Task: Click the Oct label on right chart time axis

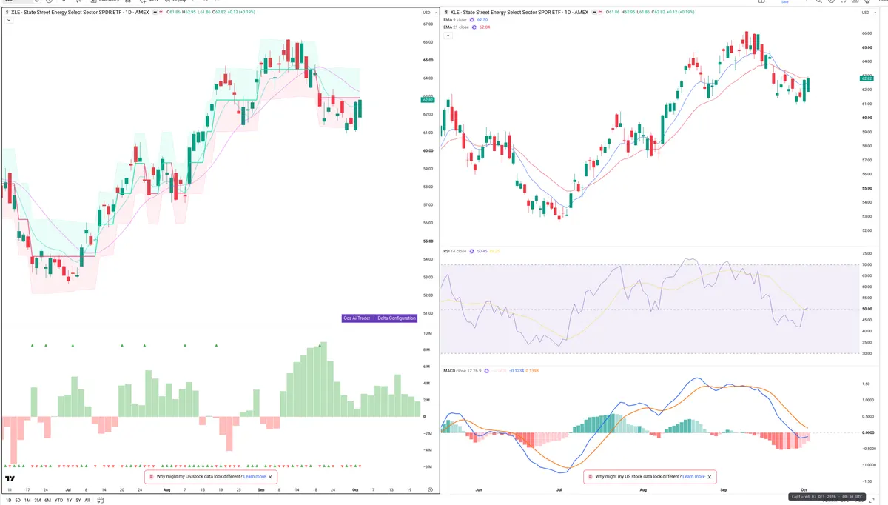Action: [804, 490]
